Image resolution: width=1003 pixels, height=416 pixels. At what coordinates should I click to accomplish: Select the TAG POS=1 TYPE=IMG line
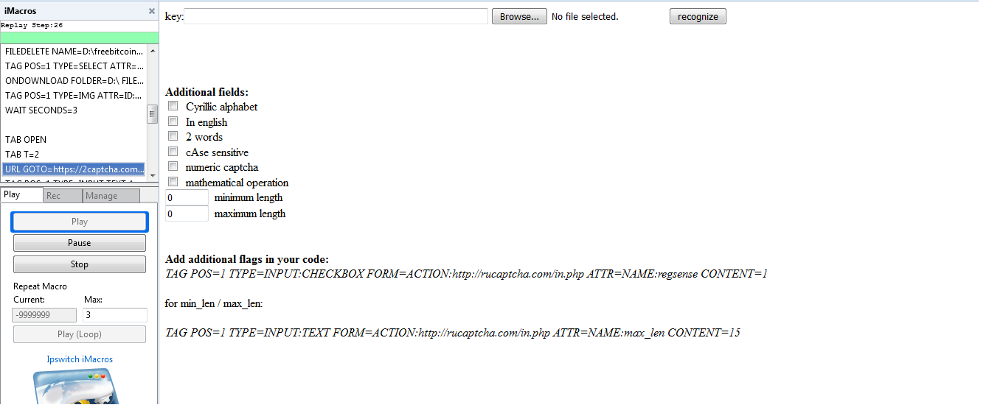tap(74, 96)
